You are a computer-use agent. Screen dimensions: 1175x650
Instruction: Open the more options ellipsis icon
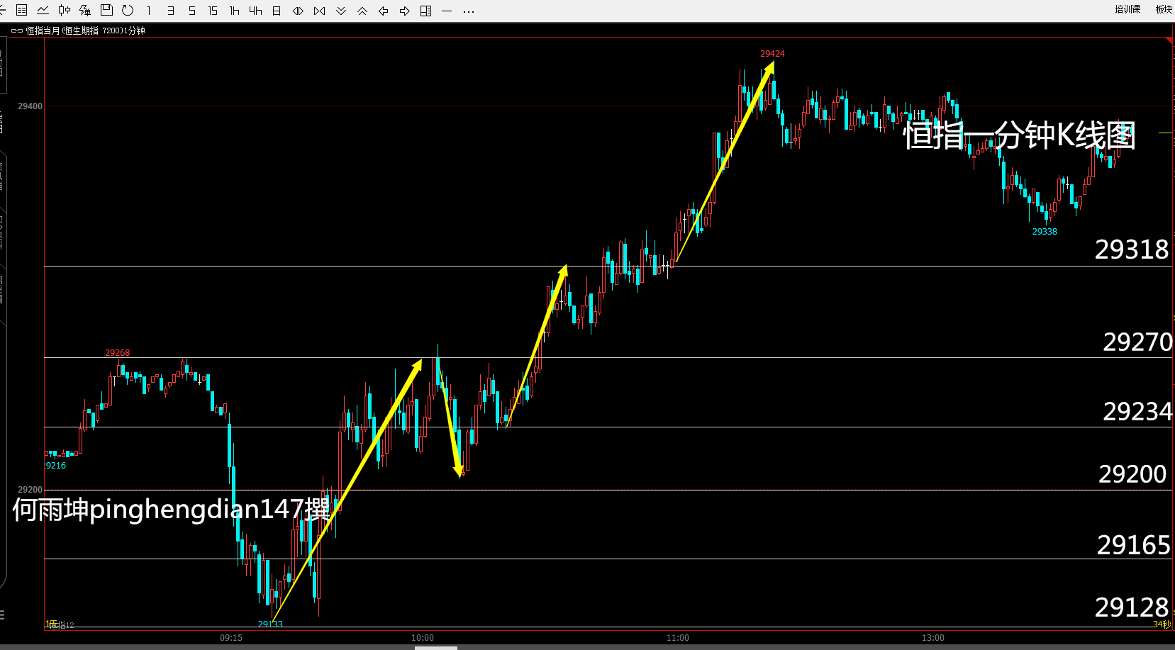coord(468,11)
